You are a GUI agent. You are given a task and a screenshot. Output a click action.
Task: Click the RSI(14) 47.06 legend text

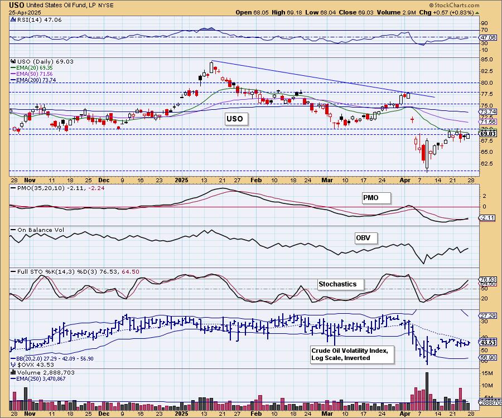[x=39, y=20]
